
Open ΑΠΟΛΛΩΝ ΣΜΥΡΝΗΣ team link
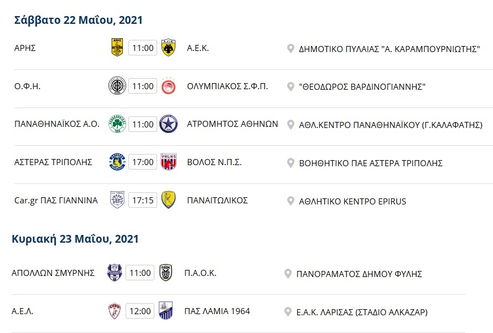pos(53,273)
